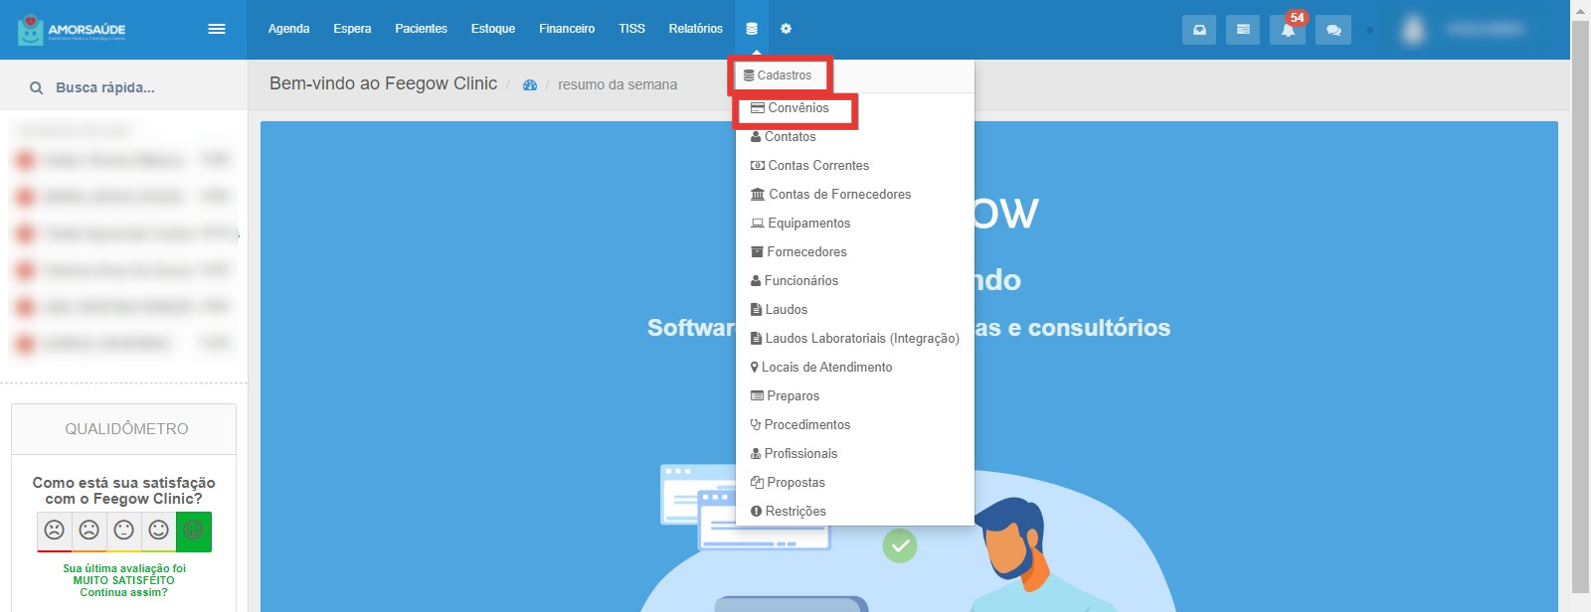Image resolution: width=1591 pixels, height=612 pixels.
Task: Choose Contas Correntes in the dropdown
Action: [855, 166]
